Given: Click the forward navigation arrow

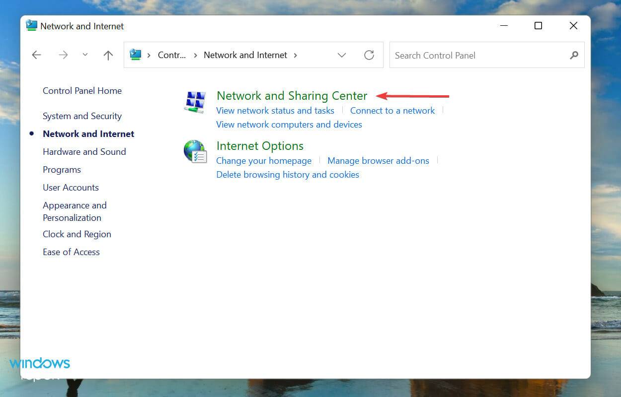Looking at the screenshot, I should tap(63, 55).
